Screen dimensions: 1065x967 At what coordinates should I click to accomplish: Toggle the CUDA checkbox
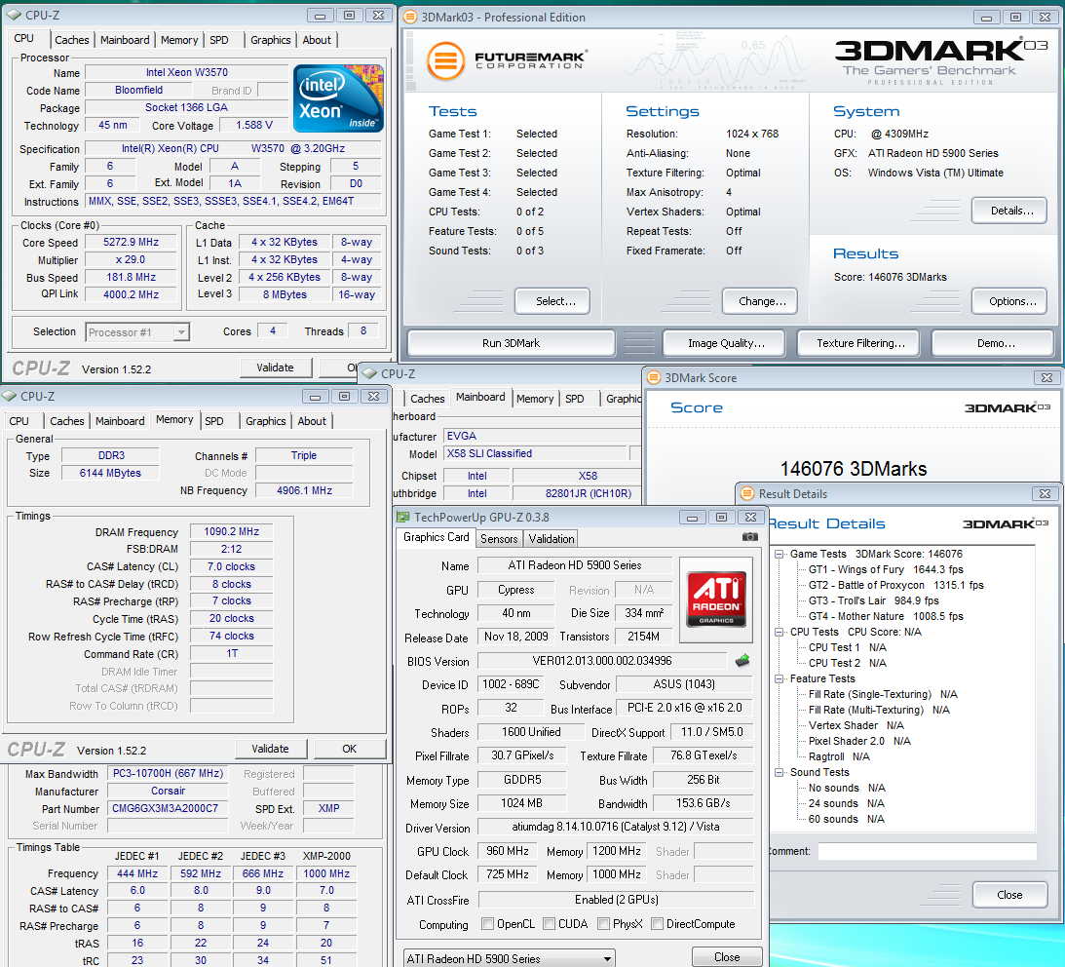pyautogui.click(x=551, y=924)
